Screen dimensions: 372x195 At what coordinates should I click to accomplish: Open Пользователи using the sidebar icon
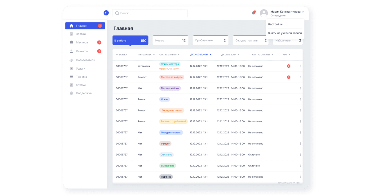72,60
